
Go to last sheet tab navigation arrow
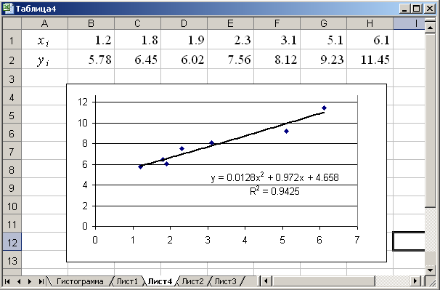tap(41, 281)
